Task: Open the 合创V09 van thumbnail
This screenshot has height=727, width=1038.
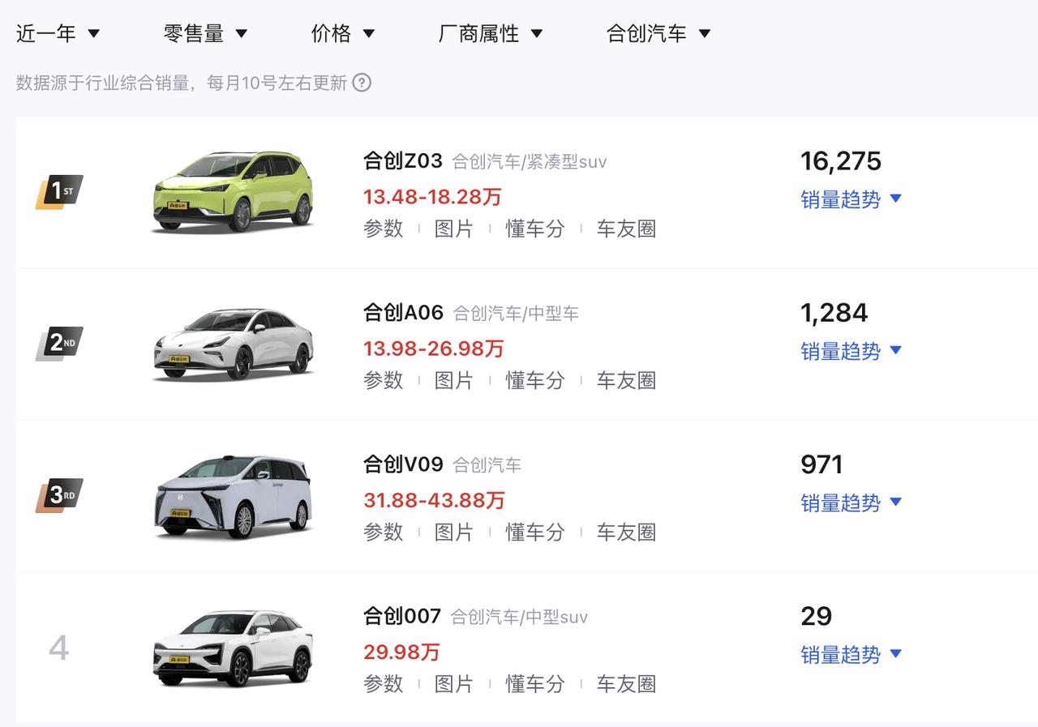Action: click(233, 495)
